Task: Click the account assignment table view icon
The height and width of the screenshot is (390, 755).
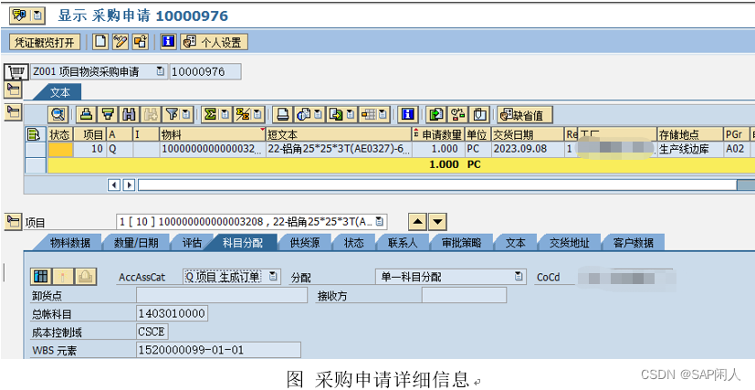Action: pos(42,277)
